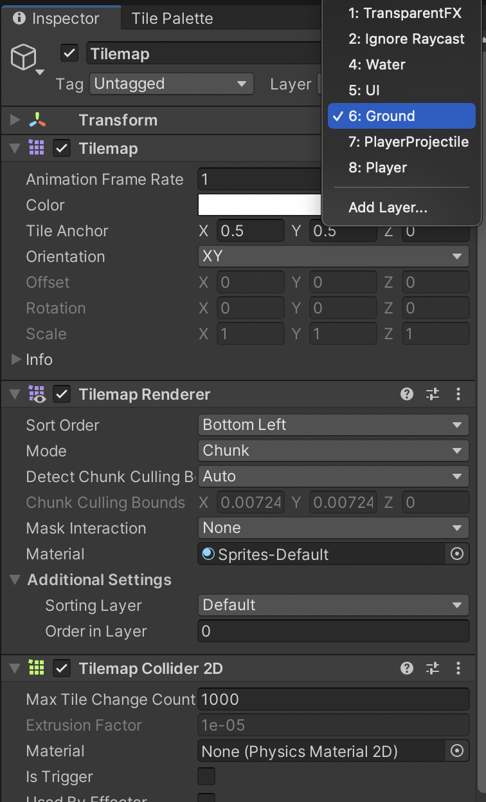Enable the Is Trigger checkbox
The width and height of the screenshot is (486, 802).
click(206, 776)
